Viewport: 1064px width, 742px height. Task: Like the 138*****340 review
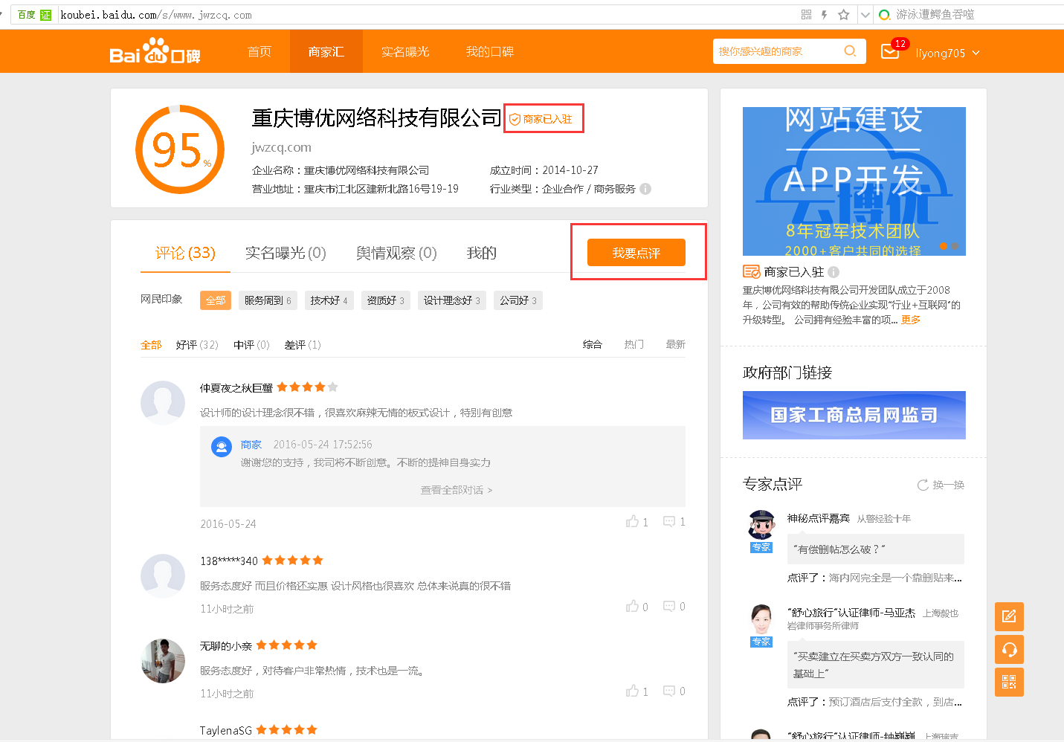[633, 607]
